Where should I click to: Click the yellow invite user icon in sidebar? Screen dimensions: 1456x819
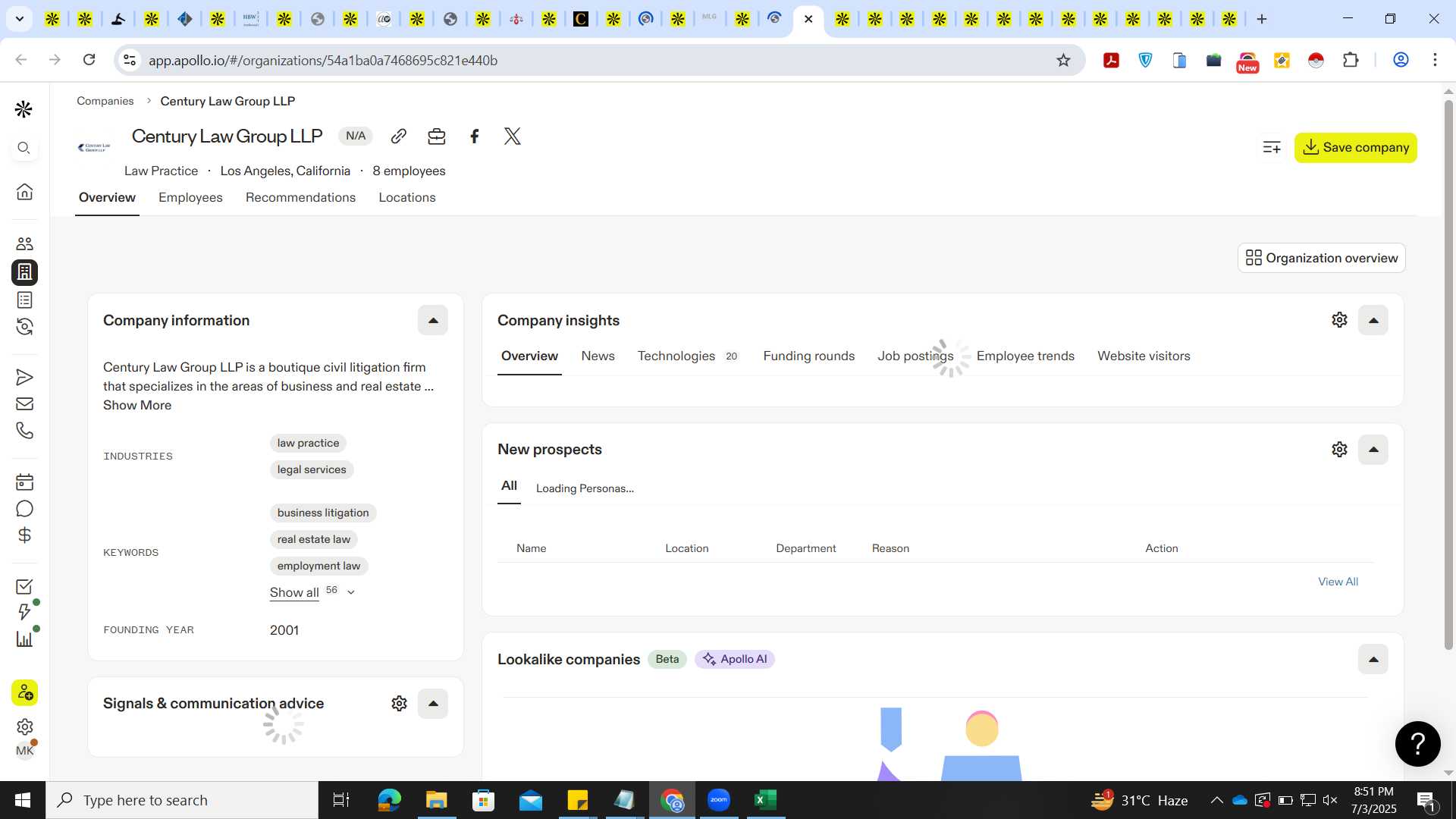point(24,693)
